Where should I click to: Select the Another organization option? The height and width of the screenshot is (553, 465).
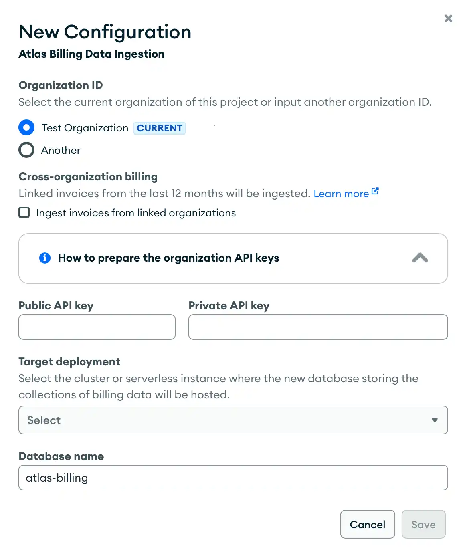26,150
